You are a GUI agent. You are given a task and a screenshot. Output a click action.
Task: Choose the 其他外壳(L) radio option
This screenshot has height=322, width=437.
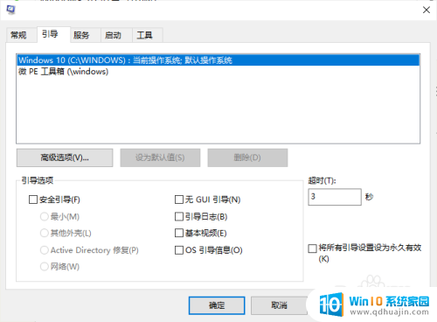pyautogui.click(x=45, y=233)
